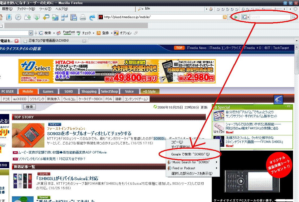299x202 pixels.
Task: Click the ITmedia News header link
Action: tap(197, 48)
